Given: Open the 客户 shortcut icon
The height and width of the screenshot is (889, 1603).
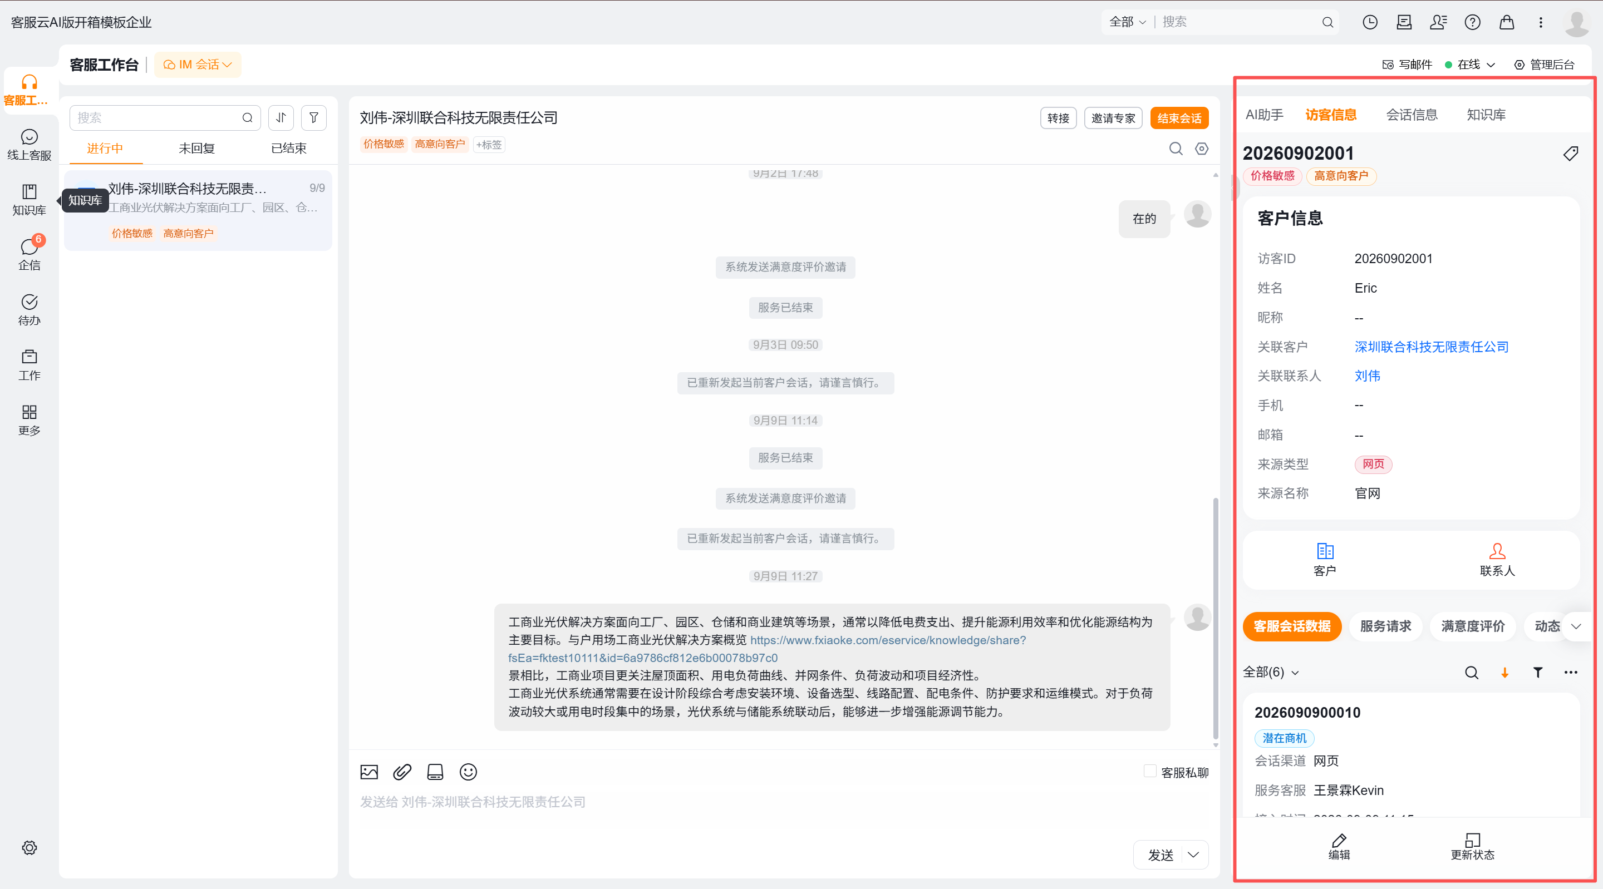Looking at the screenshot, I should coord(1325,560).
